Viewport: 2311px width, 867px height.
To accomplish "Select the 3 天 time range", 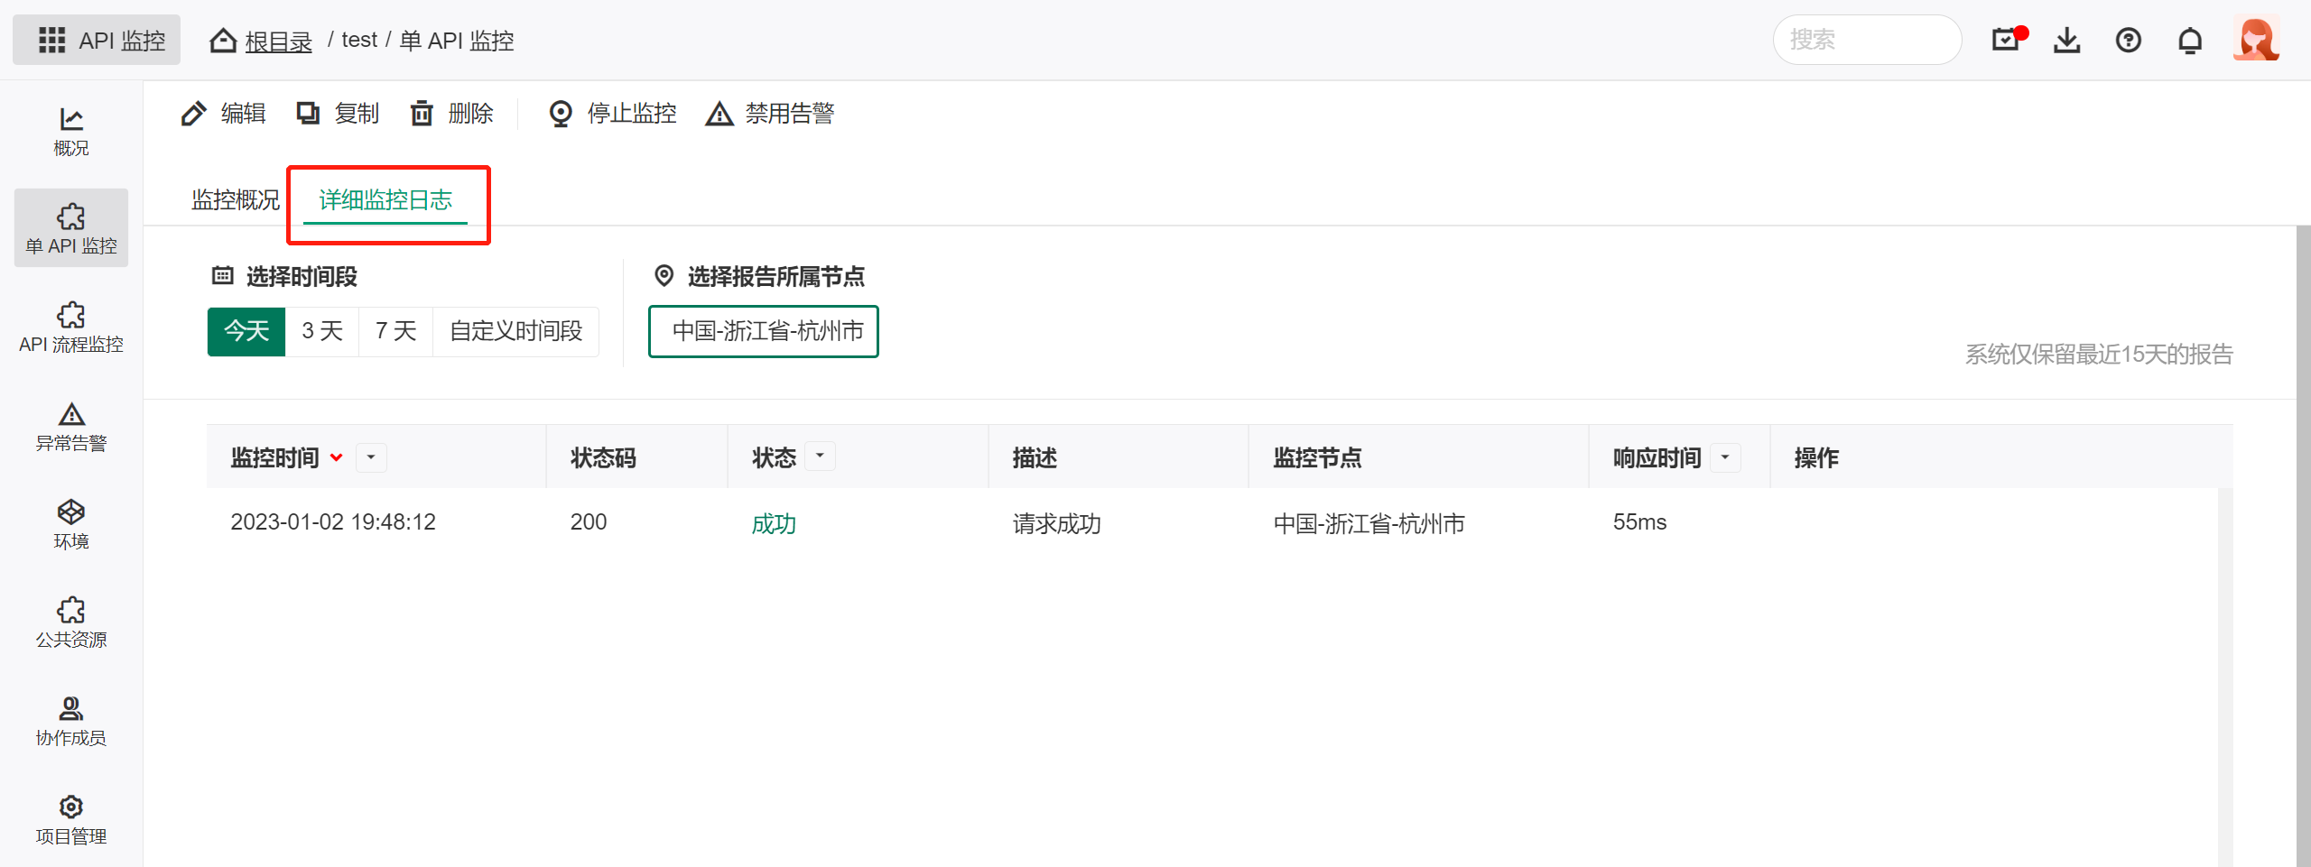I will pos(322,331).
